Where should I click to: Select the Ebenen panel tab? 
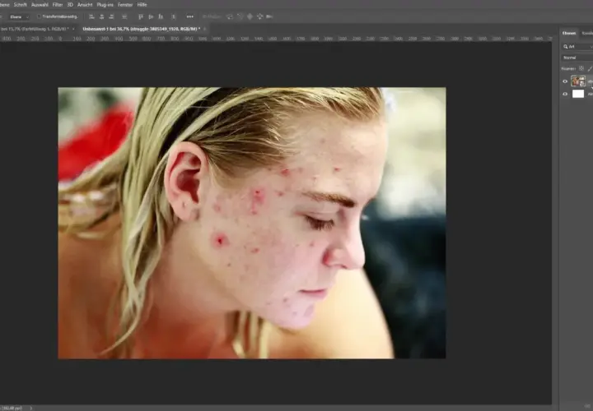[x=569, y=33]
